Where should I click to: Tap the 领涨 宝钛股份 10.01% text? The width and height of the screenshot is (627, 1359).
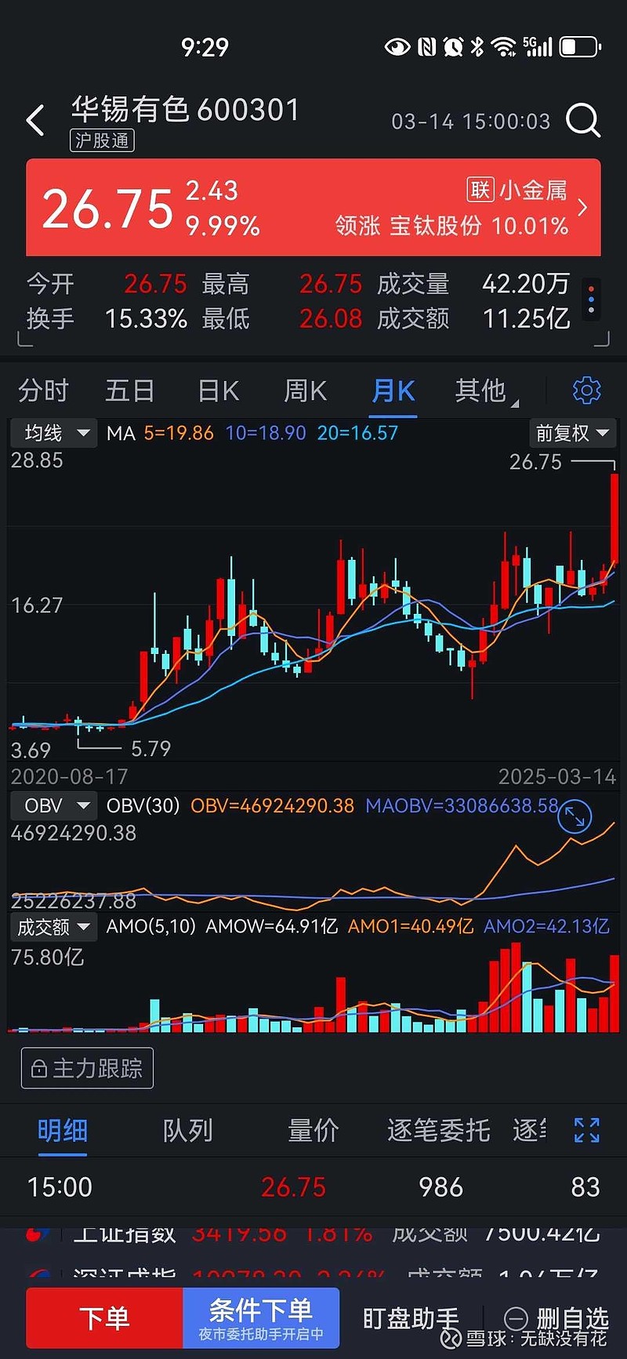451,226
